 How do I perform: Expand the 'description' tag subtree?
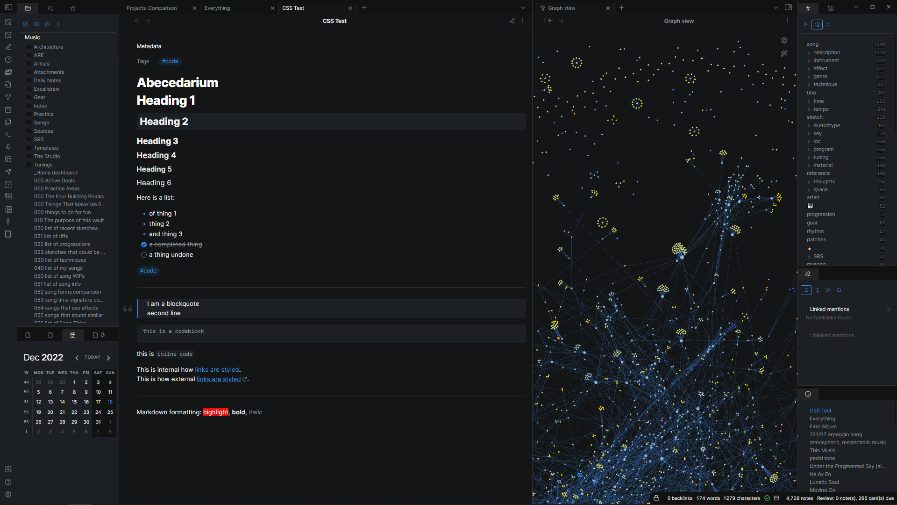pos(809,53)
